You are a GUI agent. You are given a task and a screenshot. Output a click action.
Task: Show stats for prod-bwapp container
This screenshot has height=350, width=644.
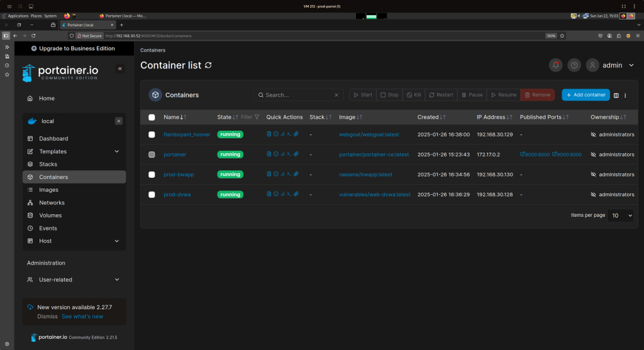tap(282, 174)
